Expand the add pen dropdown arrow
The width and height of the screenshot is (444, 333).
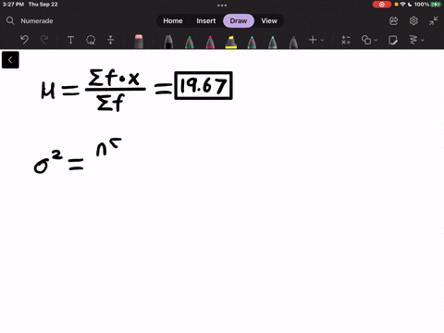(x=322, y=40)
